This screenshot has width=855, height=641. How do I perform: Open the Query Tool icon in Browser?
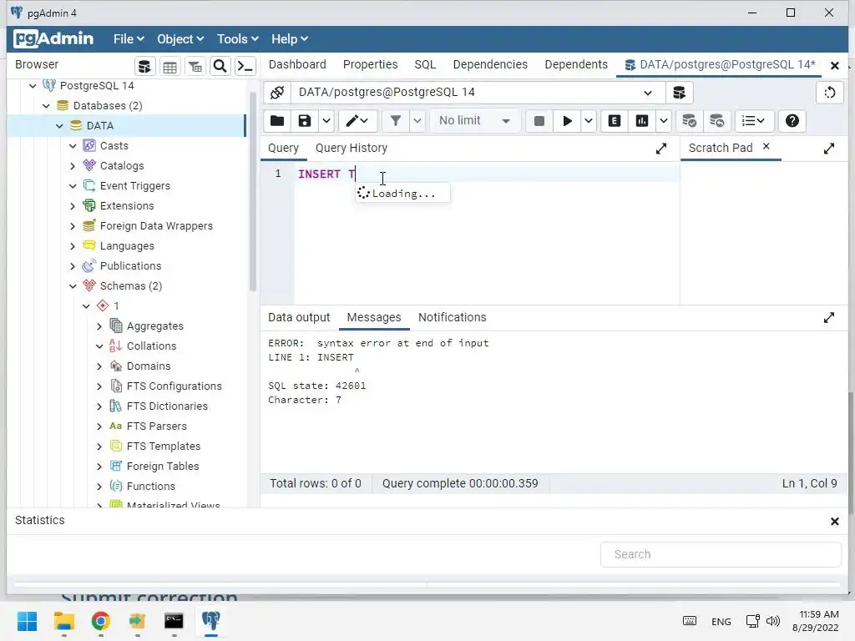coord(144,67)
